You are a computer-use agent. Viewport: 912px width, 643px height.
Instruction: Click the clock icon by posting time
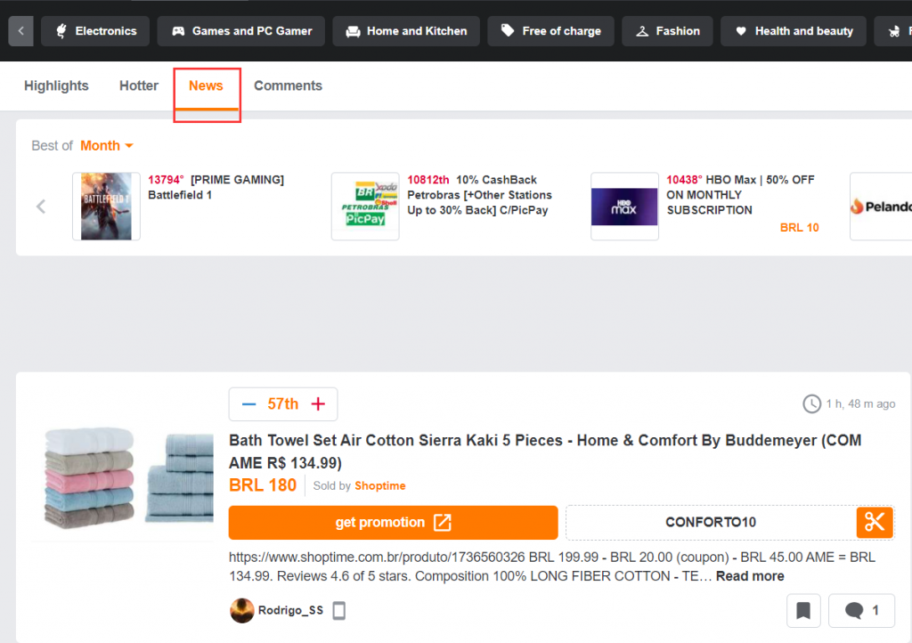(x=812, y=403)
